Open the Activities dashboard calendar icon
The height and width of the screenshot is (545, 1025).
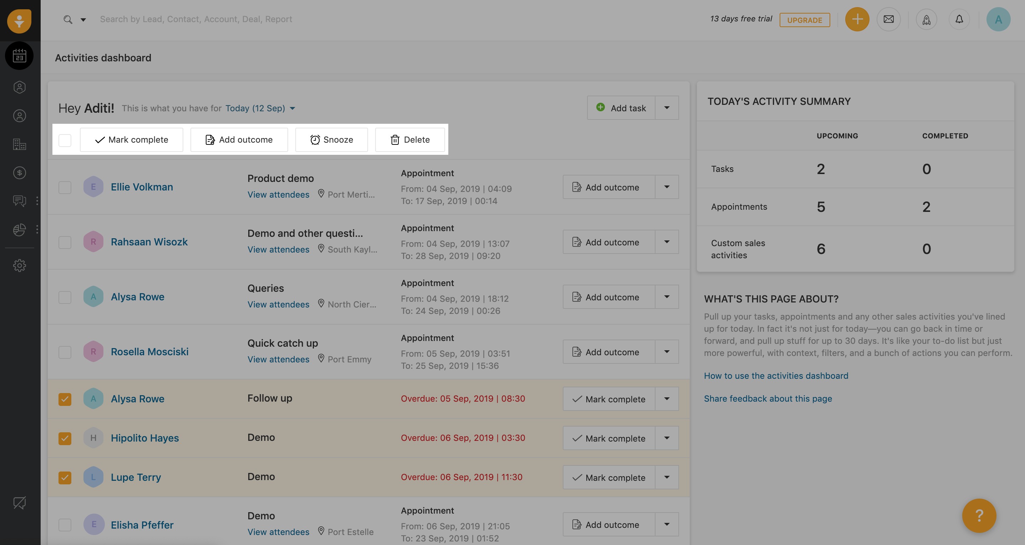[x=19, y=56]
